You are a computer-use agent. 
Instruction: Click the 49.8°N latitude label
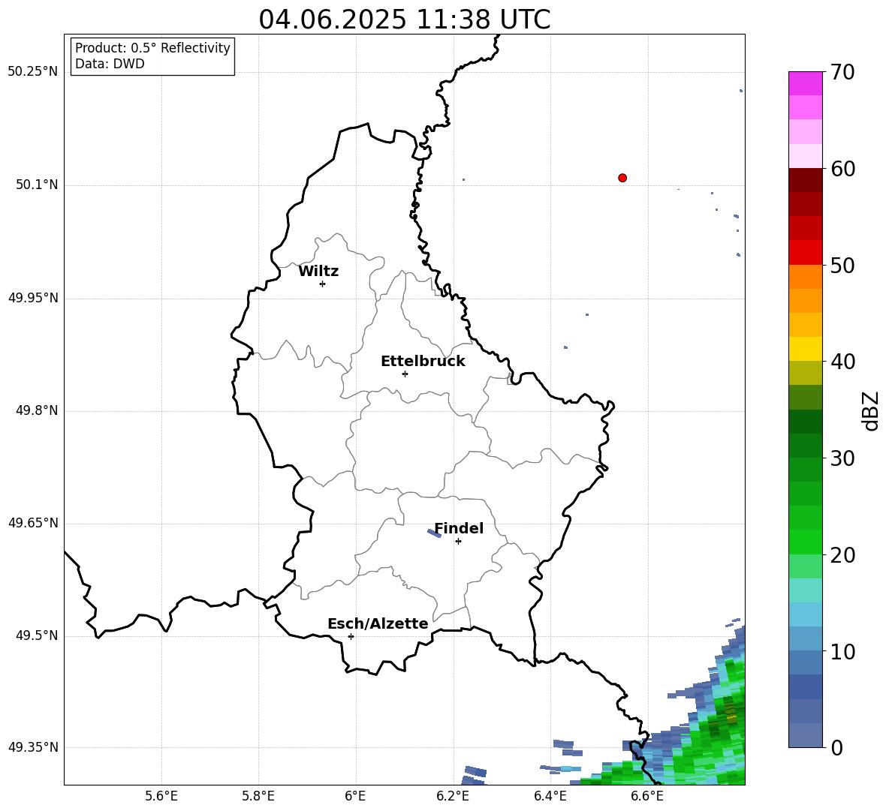(x=37, y=410)
